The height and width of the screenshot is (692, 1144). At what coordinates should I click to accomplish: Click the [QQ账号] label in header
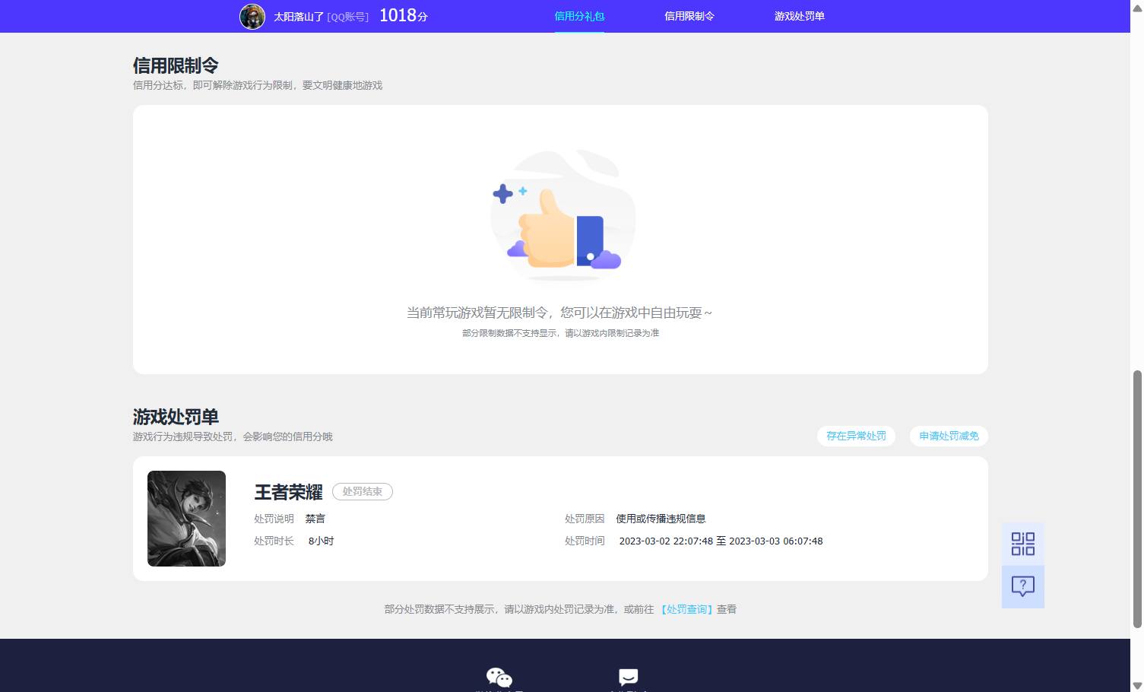(x=348, y=17)
